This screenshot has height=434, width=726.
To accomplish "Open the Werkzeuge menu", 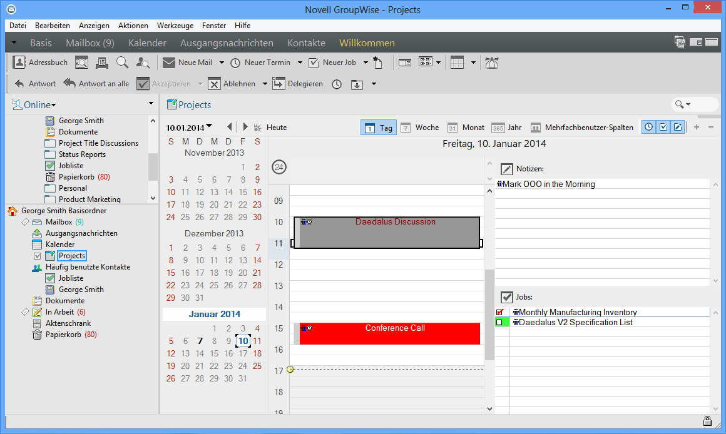I will click(x=175, y=26).
